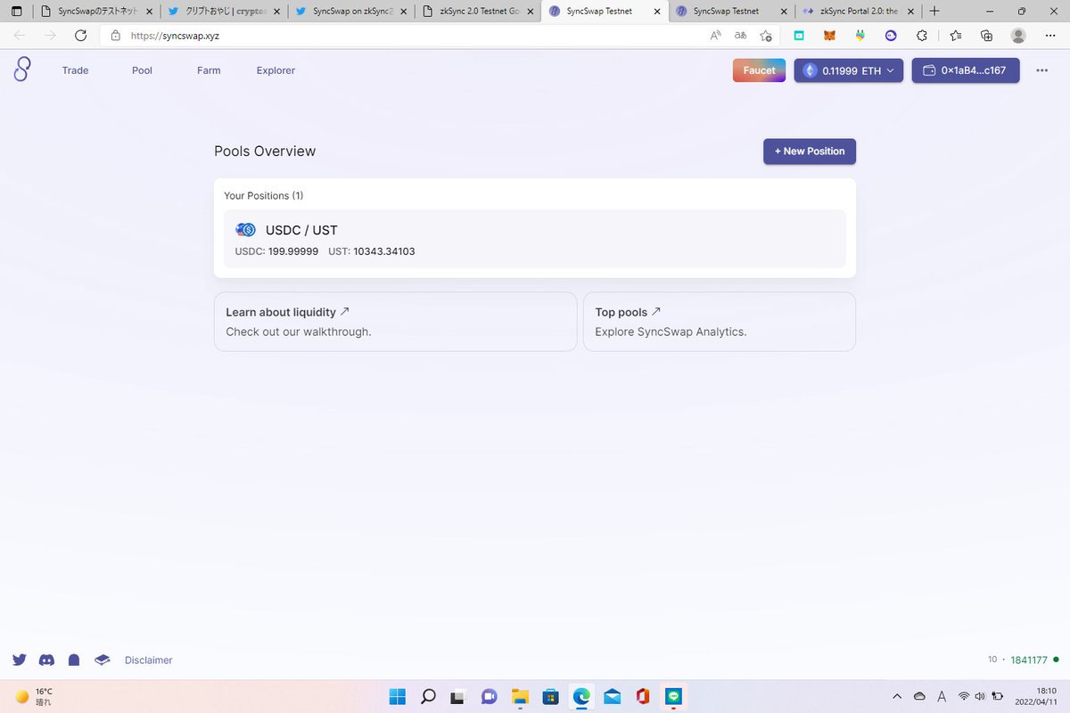This screenshot has width=1070, height=713.
Task: Open SyncSwap Discord from footer
Action: pyautogui.click(x=46, y=660)
